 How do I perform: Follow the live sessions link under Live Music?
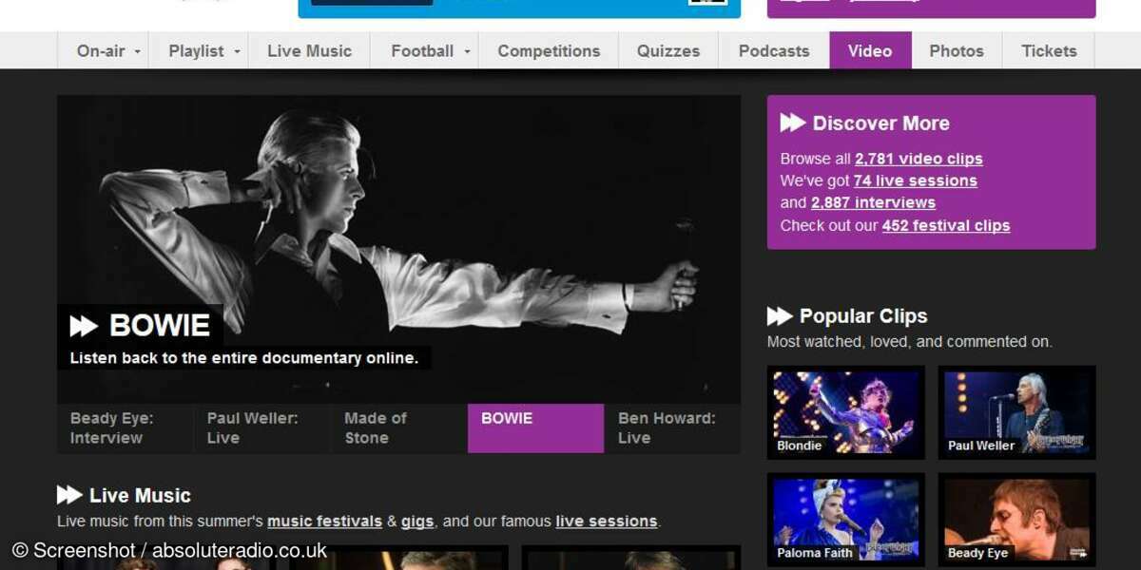point(607,522)
